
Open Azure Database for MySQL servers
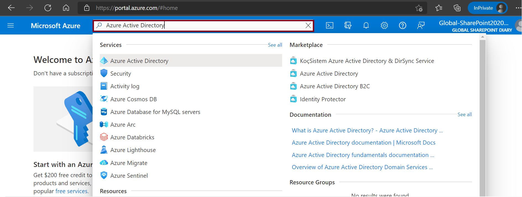tap(191, 112)
